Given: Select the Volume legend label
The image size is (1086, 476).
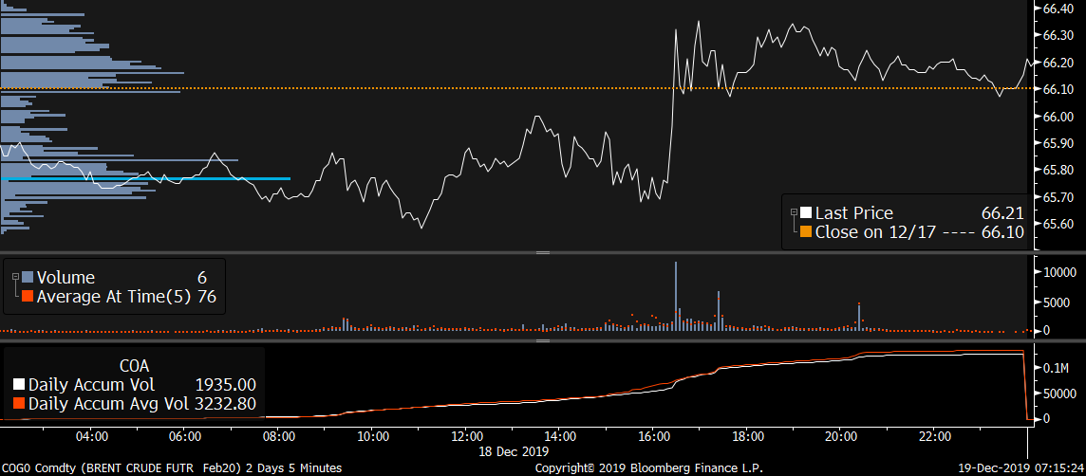Looking at the screenshot, I should pos(66,278).
